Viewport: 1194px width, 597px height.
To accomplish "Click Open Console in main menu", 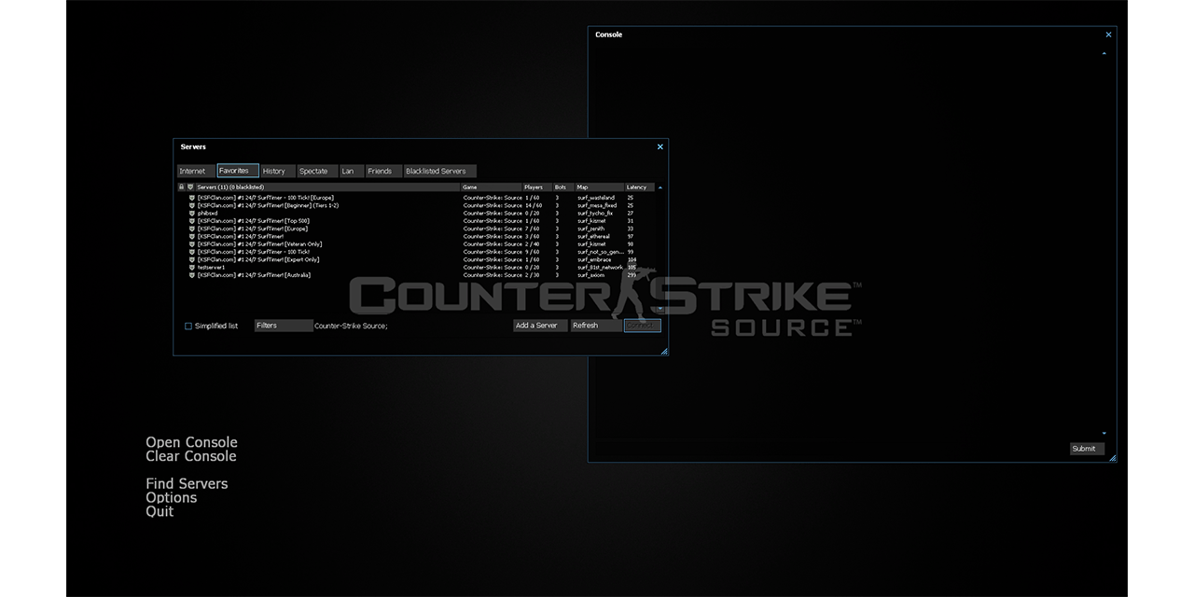I will [x=191, y=442].
